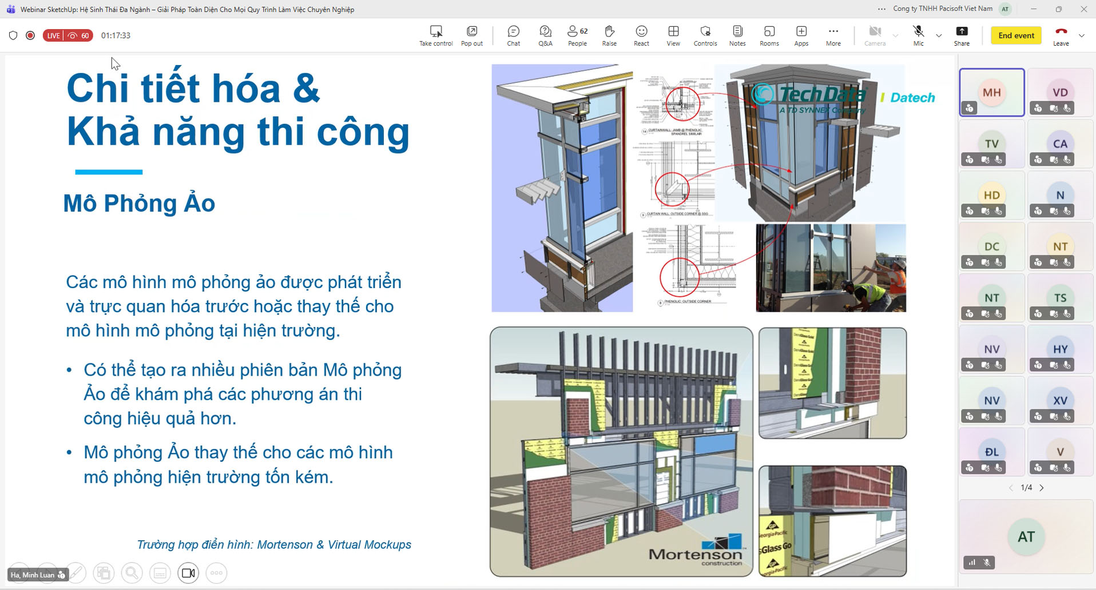Screen dimensions: 1096x590
Task: Pop out the shared content
Action: 472,35
